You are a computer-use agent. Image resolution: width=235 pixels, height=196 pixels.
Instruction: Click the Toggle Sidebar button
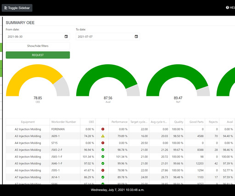(17, 8)
